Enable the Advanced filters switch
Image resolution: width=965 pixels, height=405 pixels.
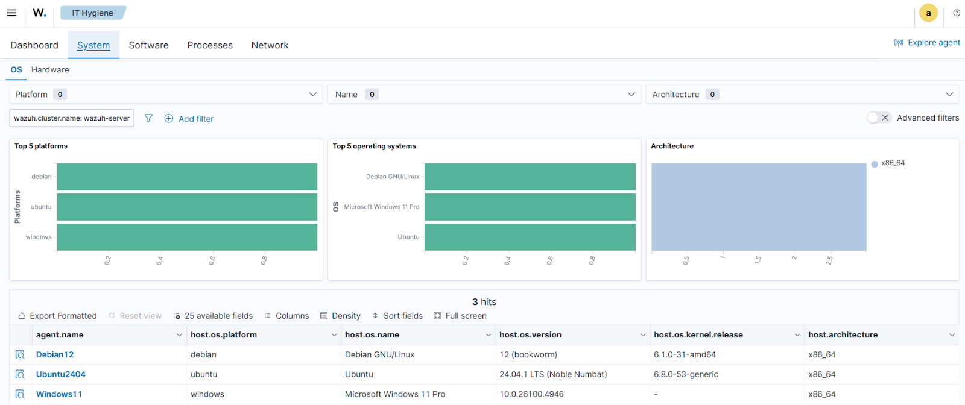878,118
